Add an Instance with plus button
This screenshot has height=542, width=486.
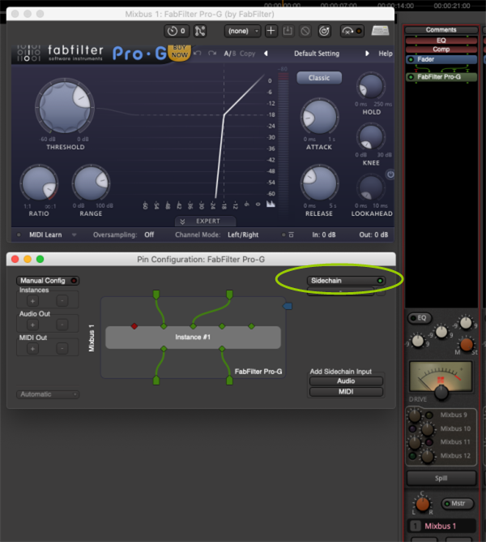32,301
